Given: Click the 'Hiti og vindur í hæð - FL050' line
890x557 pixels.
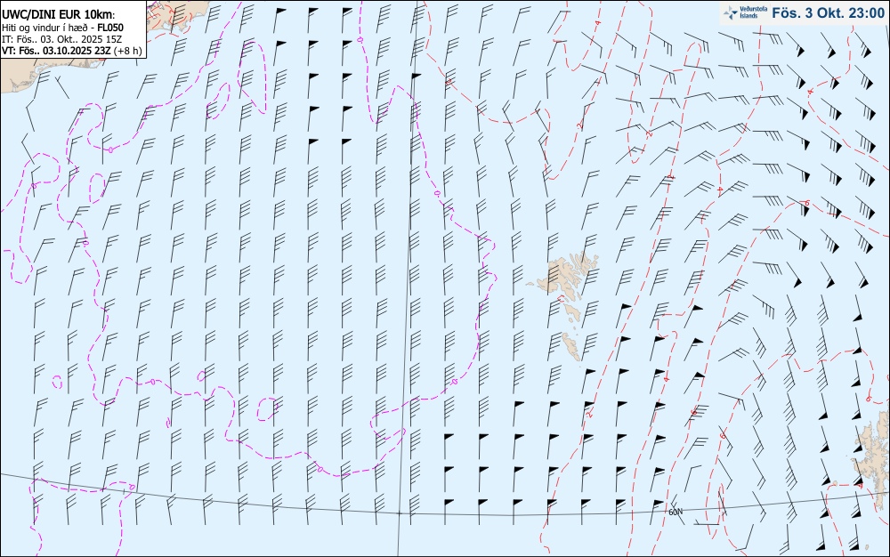Looking at the screenshot, I should [62, 28].
